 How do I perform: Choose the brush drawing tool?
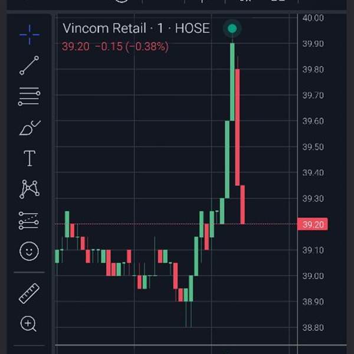pyautogui.click(x=29, y=127)
